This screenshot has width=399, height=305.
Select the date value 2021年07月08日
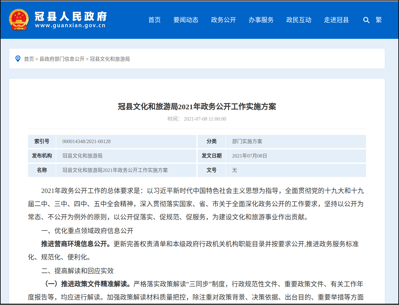point(249,156)
